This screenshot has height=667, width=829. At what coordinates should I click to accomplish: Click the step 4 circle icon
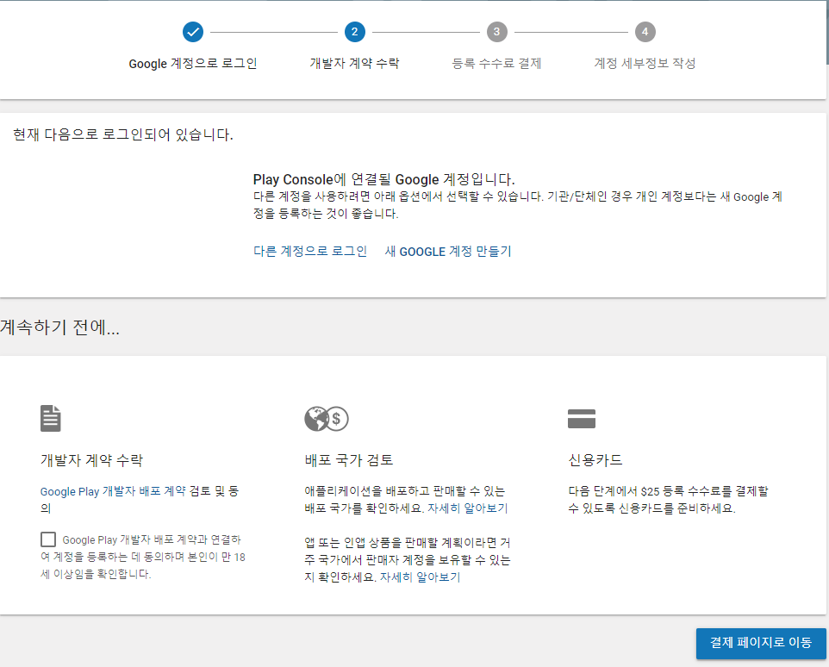[x=645, y=32]
